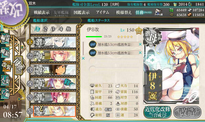205x122 pixels.
Task: Open the 補給 (resupply) side icon
Action: [x=5, y=52]
